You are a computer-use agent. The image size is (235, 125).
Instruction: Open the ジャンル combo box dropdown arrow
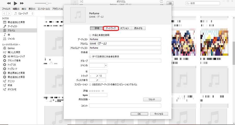tap(106, 65)
